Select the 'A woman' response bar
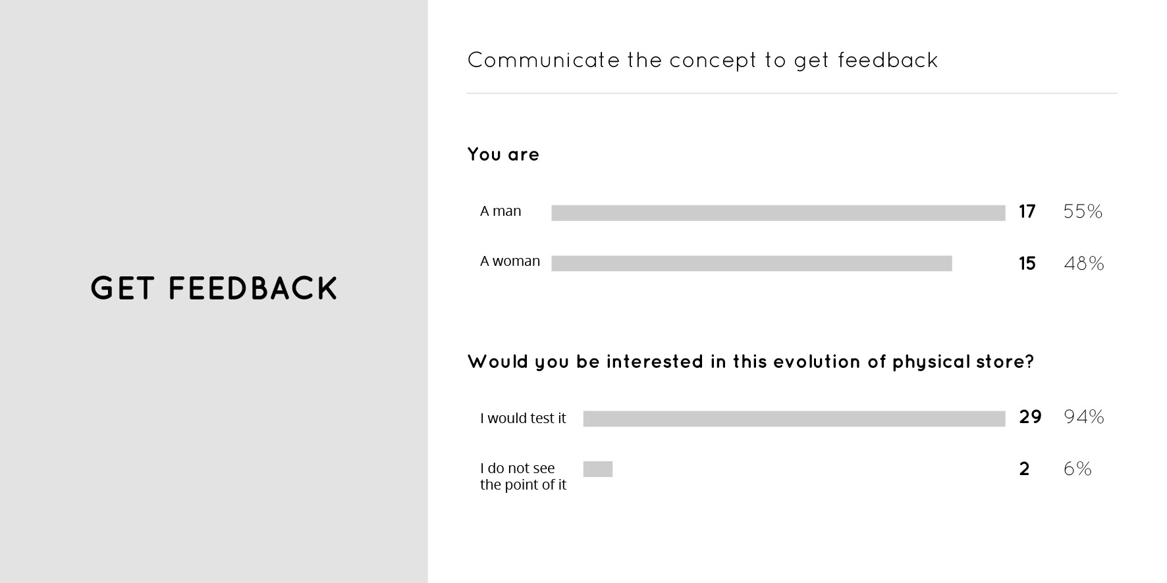This screenshot has width=1167, height=583. click(x=751, y=263)
